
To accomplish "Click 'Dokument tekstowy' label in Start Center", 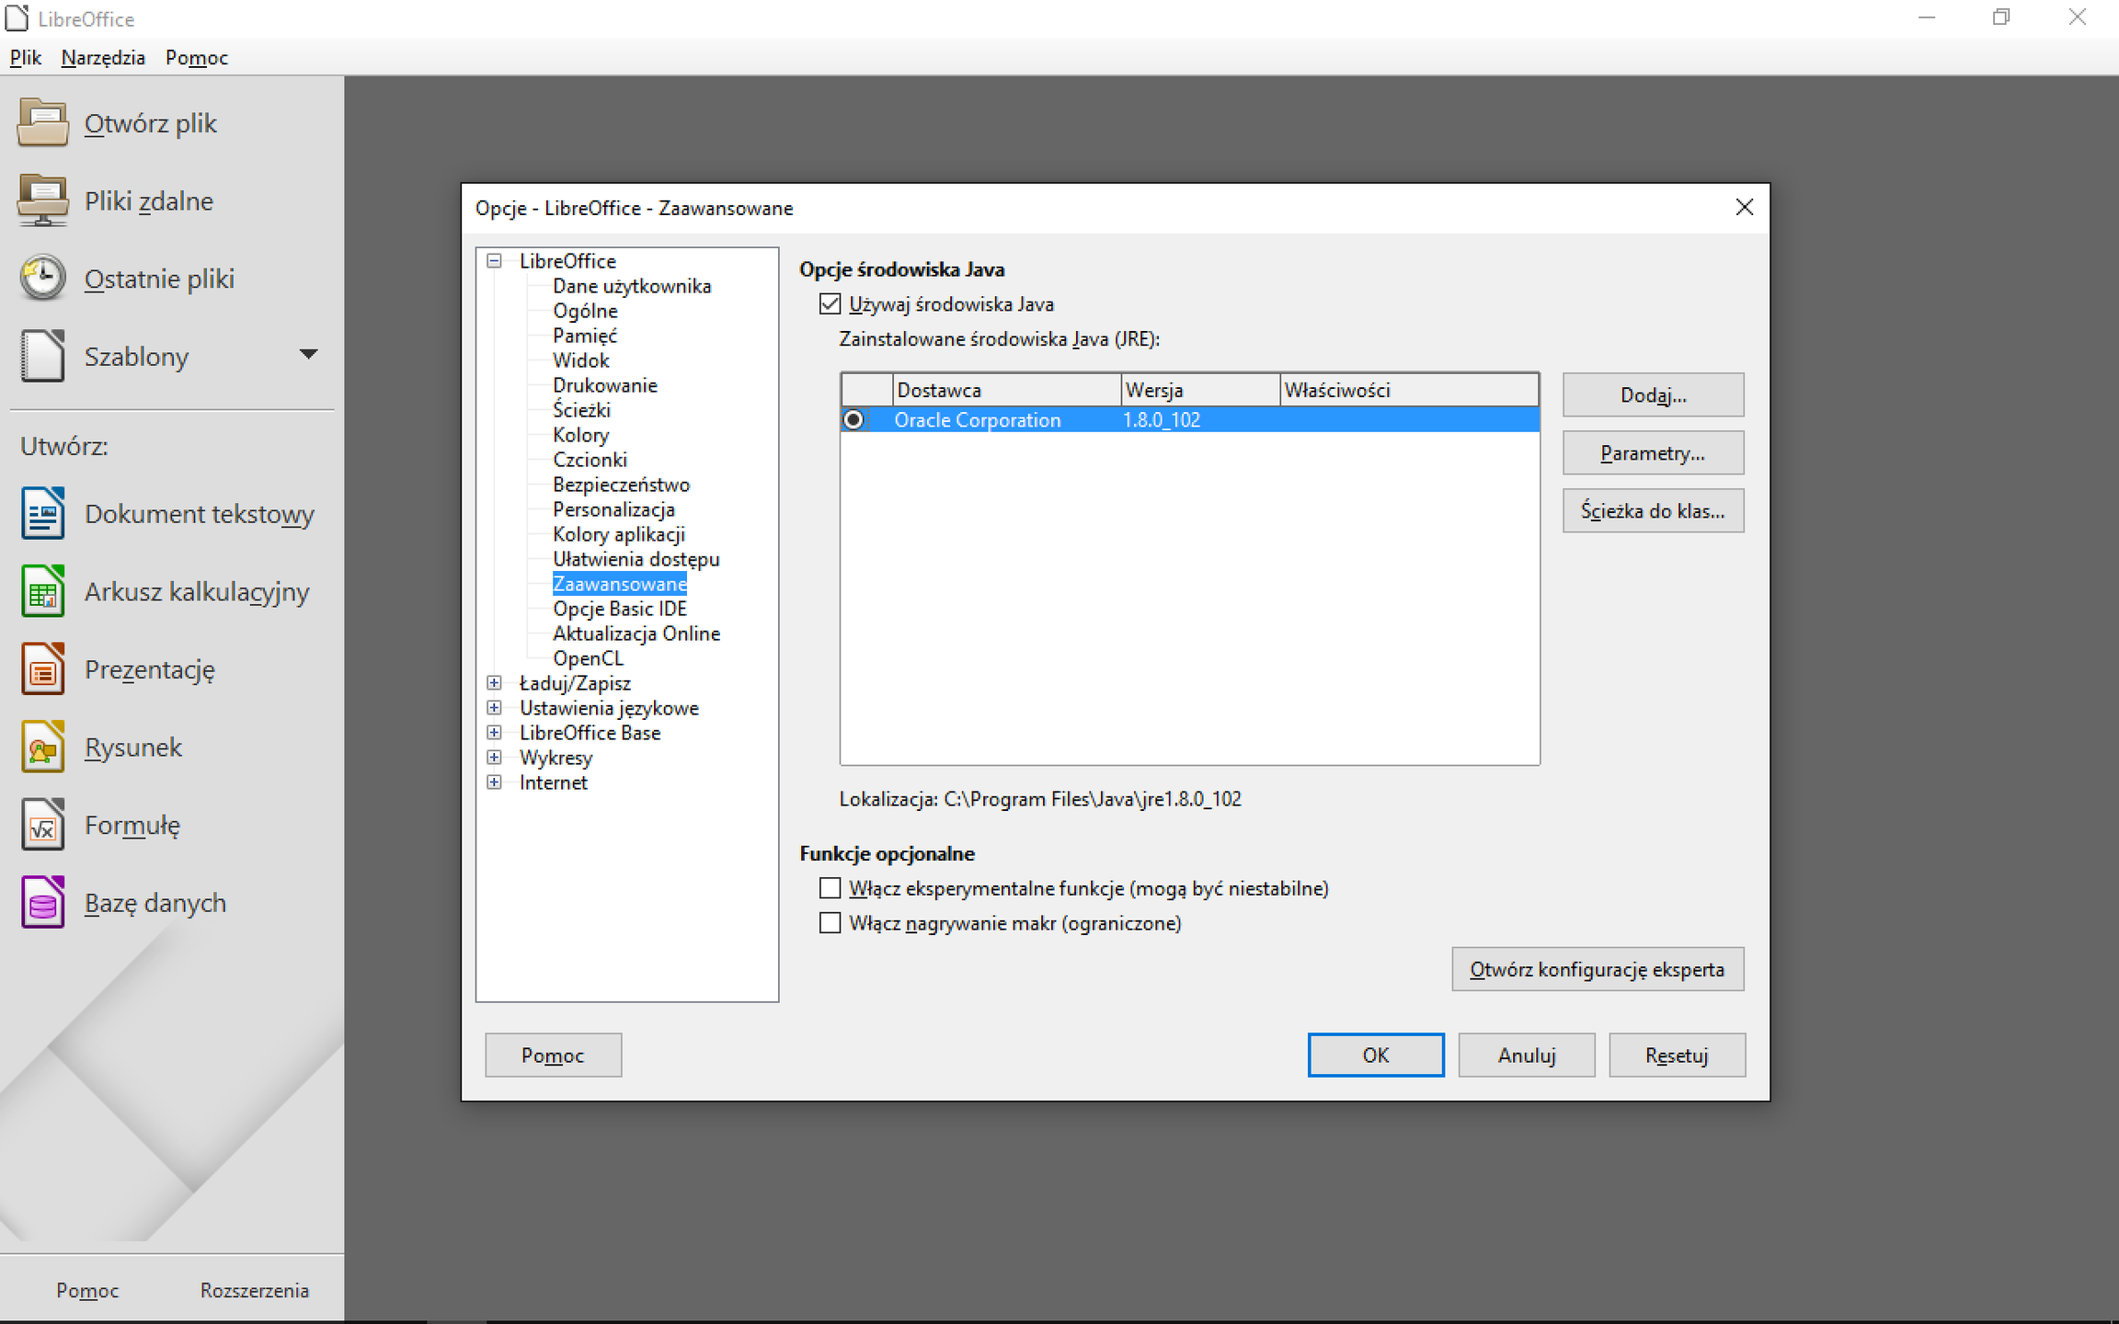I will coord(200,514).
